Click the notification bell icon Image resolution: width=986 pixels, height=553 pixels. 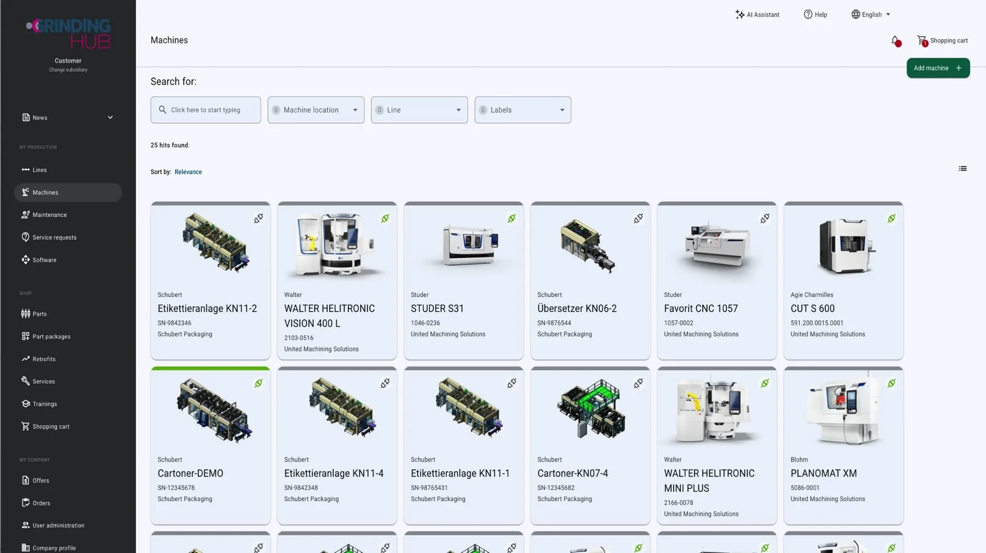click(895, 41)
